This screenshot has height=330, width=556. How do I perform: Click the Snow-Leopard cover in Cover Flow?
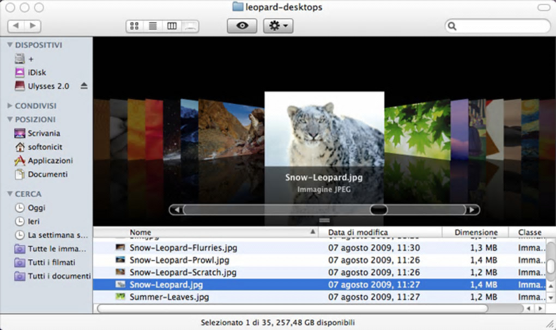pos(324,129)
